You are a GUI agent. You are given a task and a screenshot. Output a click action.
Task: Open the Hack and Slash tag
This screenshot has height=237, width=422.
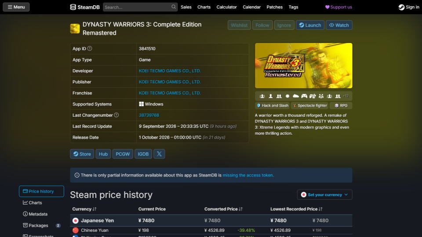click(273, 106)
